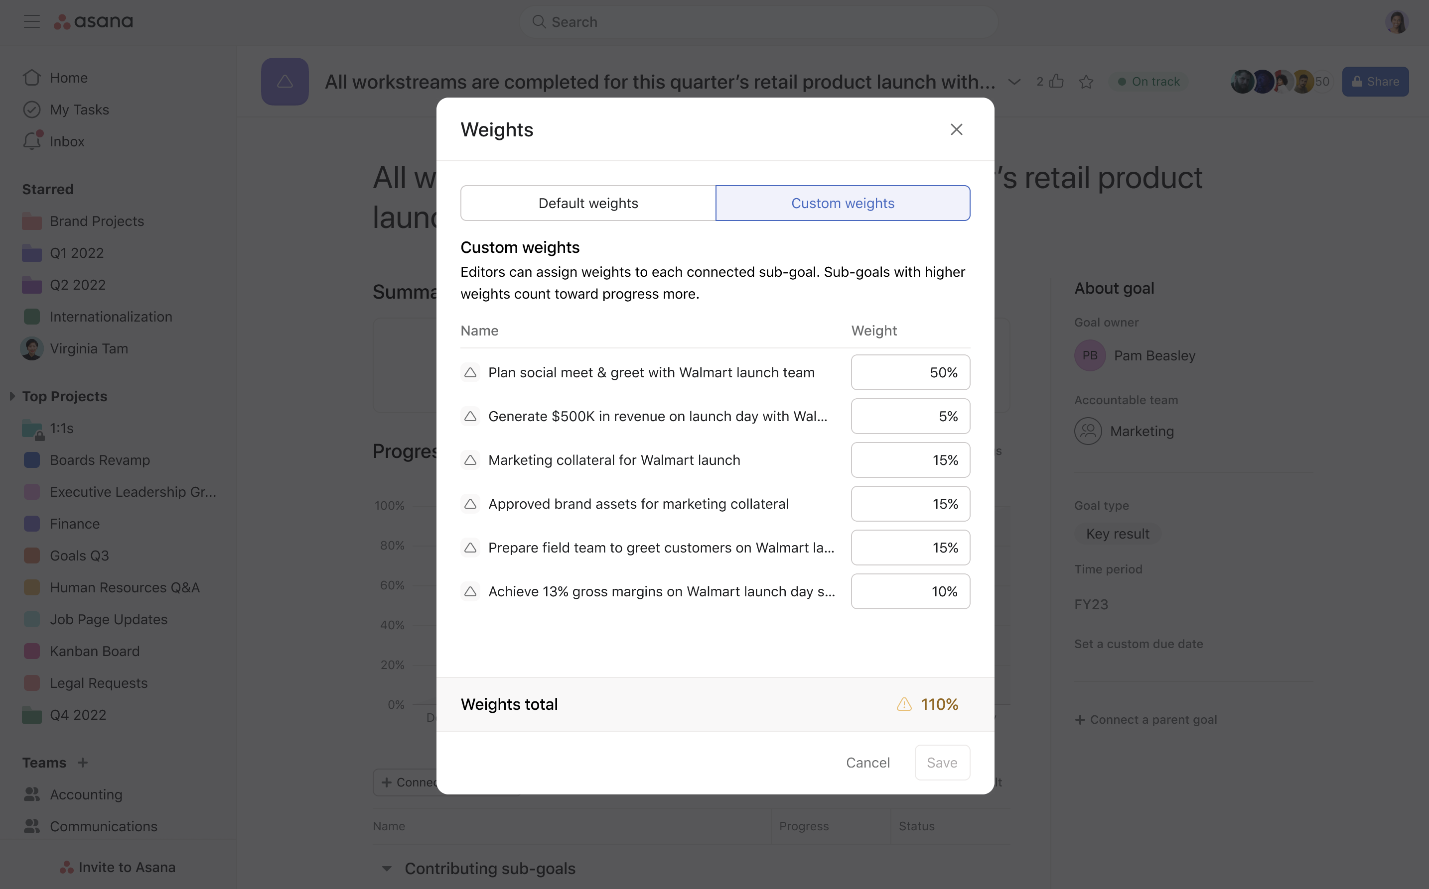Click the Save button in Weights dialog
The width and height of the screenshot is (1429, 889).
942,763
